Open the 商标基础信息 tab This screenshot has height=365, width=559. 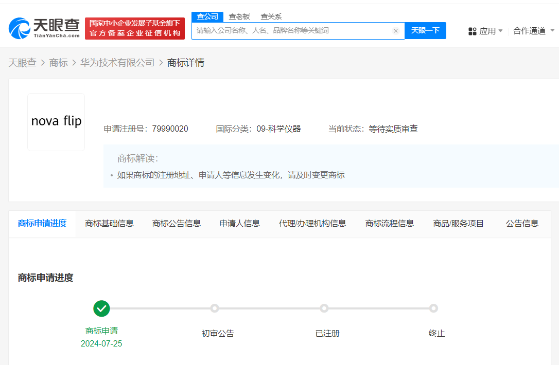pyautogui.click(x=109, y=223)
